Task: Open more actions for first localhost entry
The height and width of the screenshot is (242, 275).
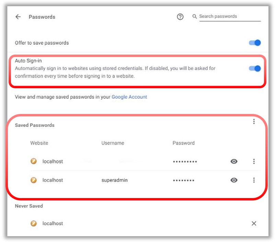Action: coord(254,161)
